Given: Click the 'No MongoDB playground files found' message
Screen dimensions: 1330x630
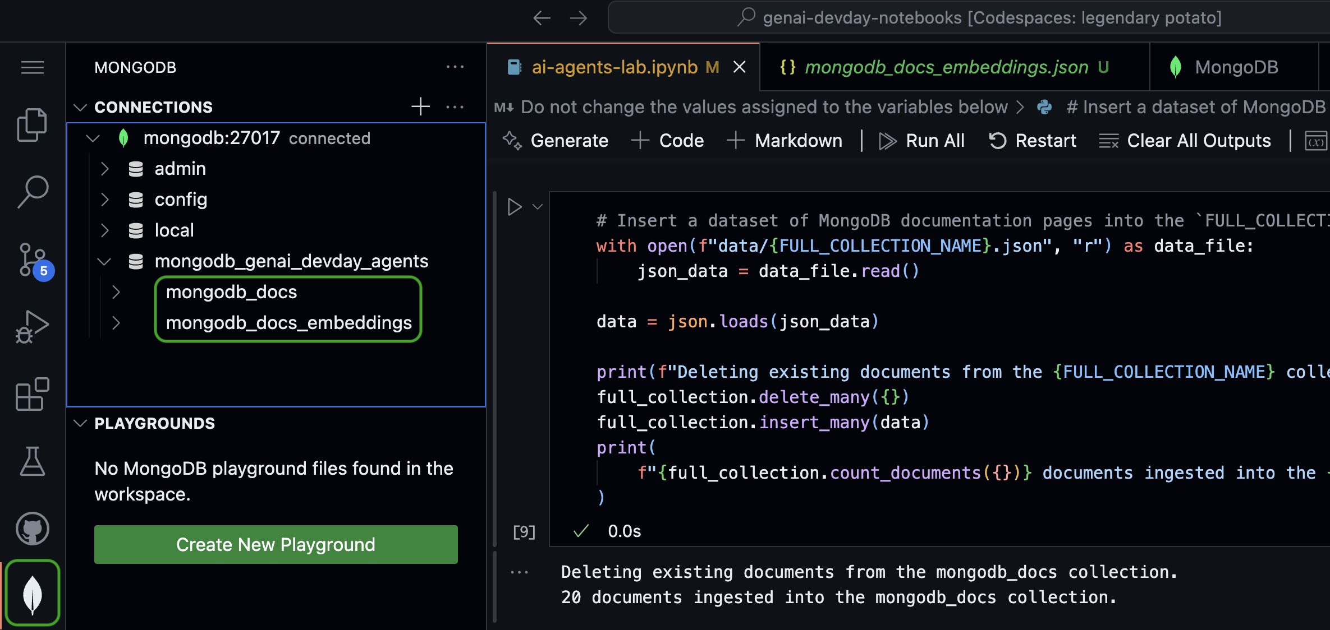Looking at the screenshot, I should click(273, 481).
